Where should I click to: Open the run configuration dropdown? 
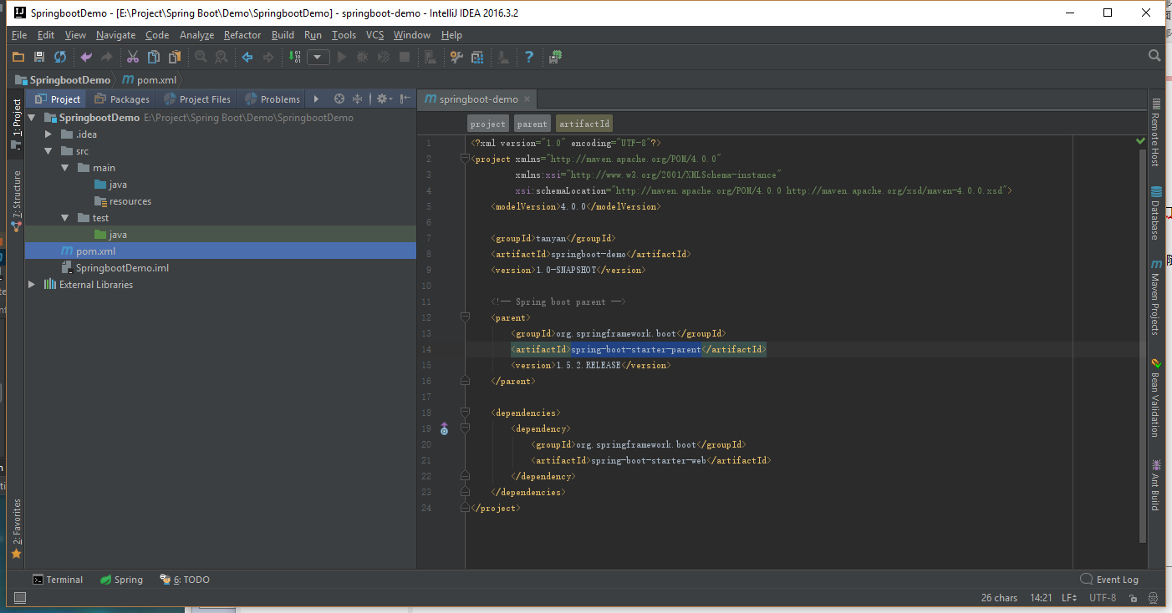click(x=318, y=57)
